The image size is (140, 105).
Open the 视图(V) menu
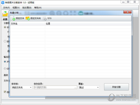tap(16, 8)
